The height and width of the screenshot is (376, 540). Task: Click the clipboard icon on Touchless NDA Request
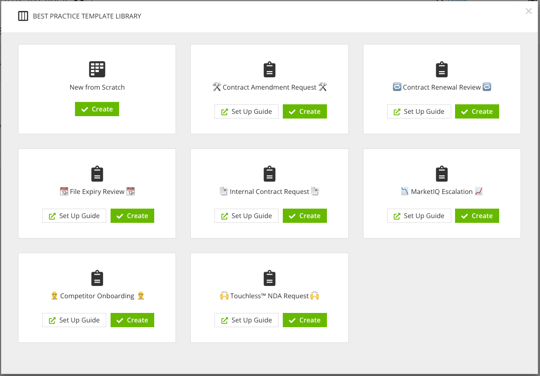[x=270, y=278]
